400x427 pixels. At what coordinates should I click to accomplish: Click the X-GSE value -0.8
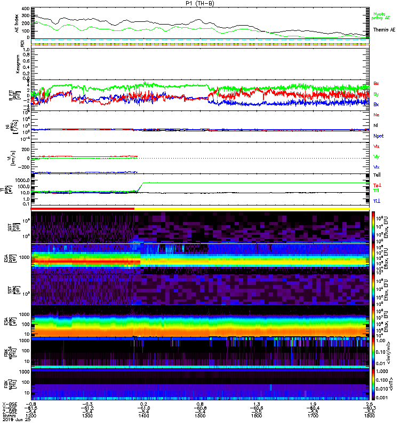31,404
